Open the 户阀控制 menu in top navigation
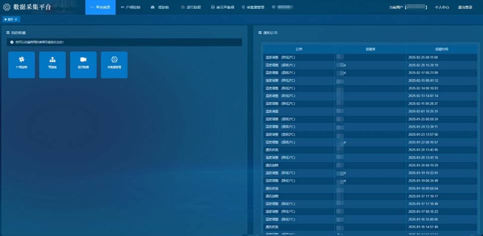Screen dimensions: 483x236 coord(131,7)
